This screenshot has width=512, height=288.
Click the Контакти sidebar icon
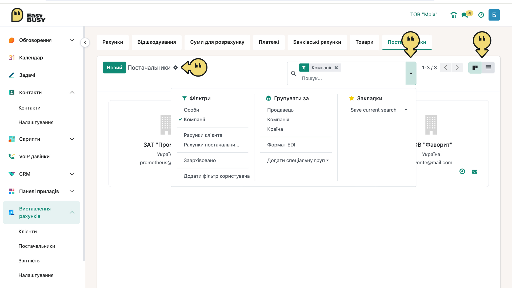point(11,93)
